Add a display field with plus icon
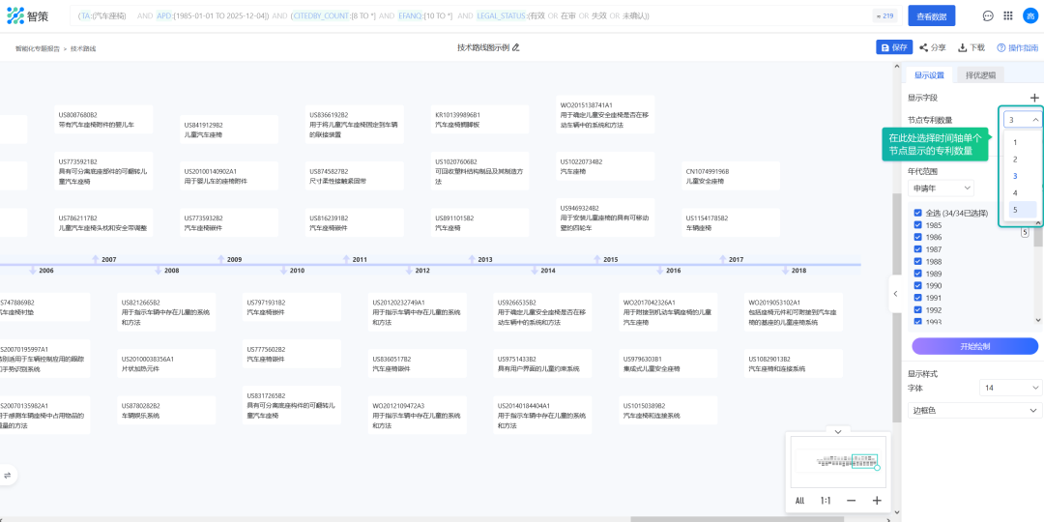 click(x=1034, y=98)
